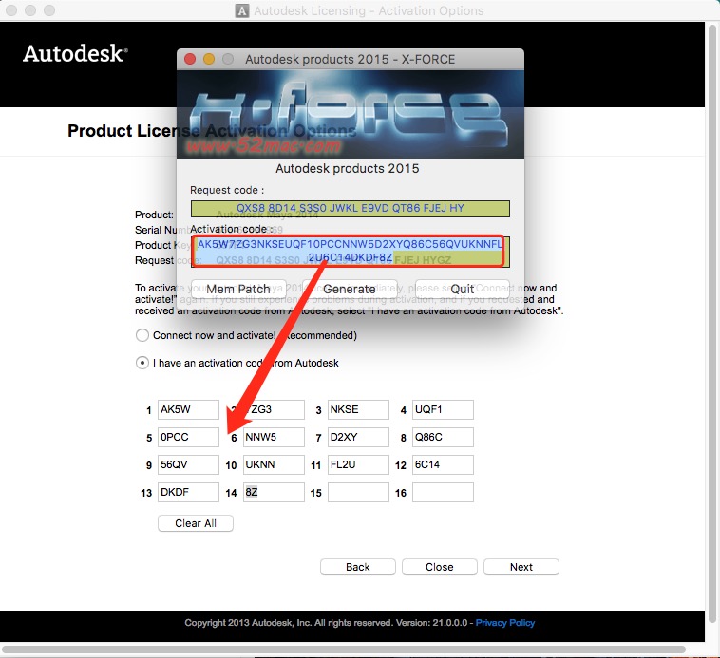Image resolution: width=720 pixels, height=658 pixels.
Task: Click activation field 7 containing D2XY
Action: tap(358, 438)
